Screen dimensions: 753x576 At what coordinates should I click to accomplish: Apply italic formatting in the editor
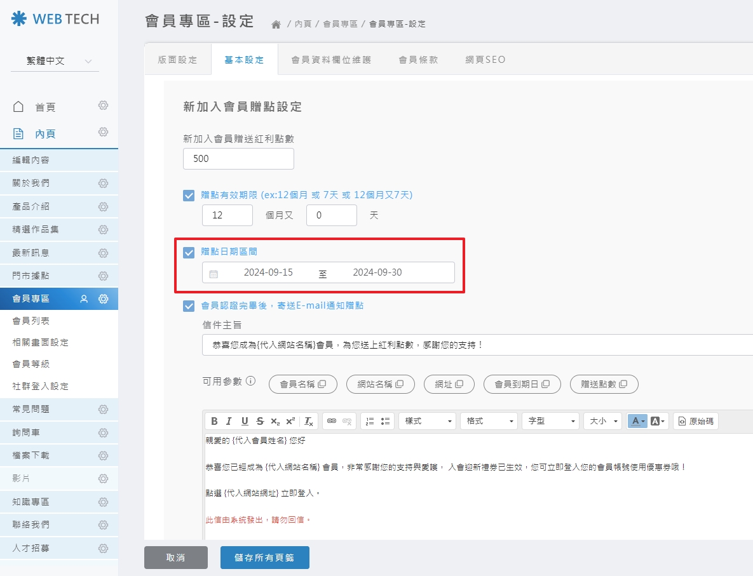229,421
